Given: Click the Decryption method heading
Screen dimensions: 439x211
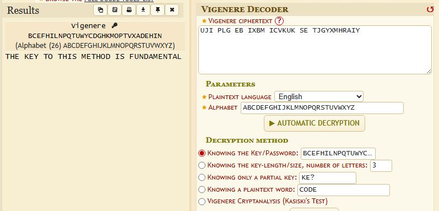Looking at the screenshot, I should pyautogui.click(x=247, y=140).
